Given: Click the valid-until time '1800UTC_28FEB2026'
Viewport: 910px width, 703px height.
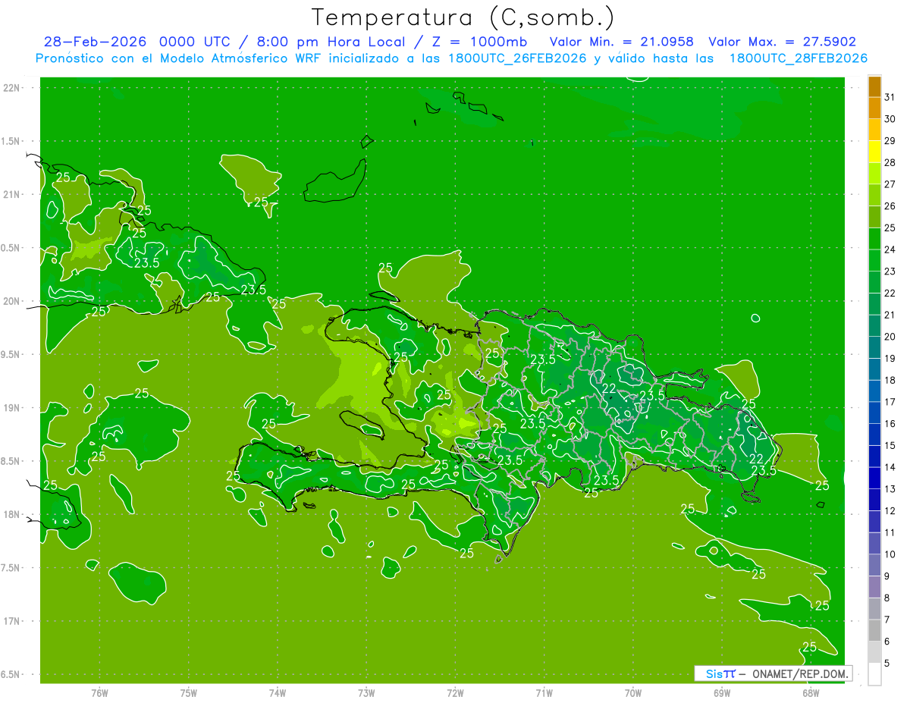Looking at the screenshot, I should coord(799,58).
